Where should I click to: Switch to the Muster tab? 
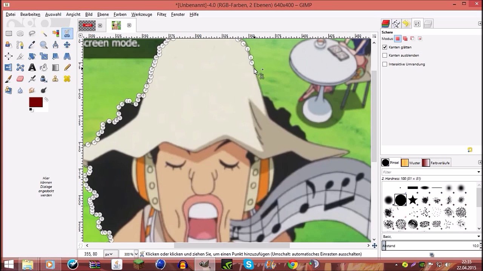point(411,163)
